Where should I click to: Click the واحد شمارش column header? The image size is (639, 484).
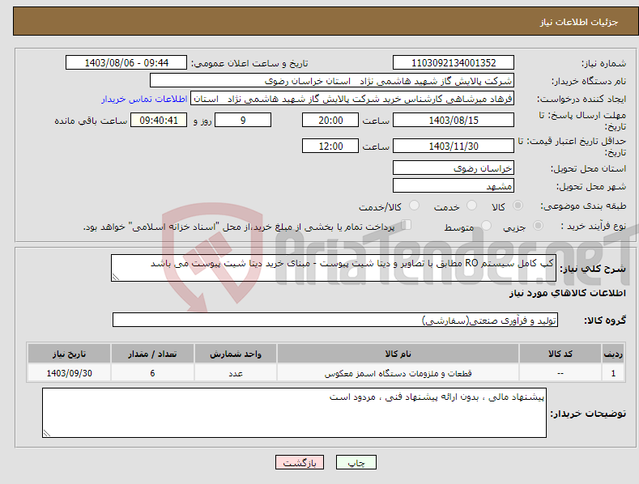click(236, 354)
